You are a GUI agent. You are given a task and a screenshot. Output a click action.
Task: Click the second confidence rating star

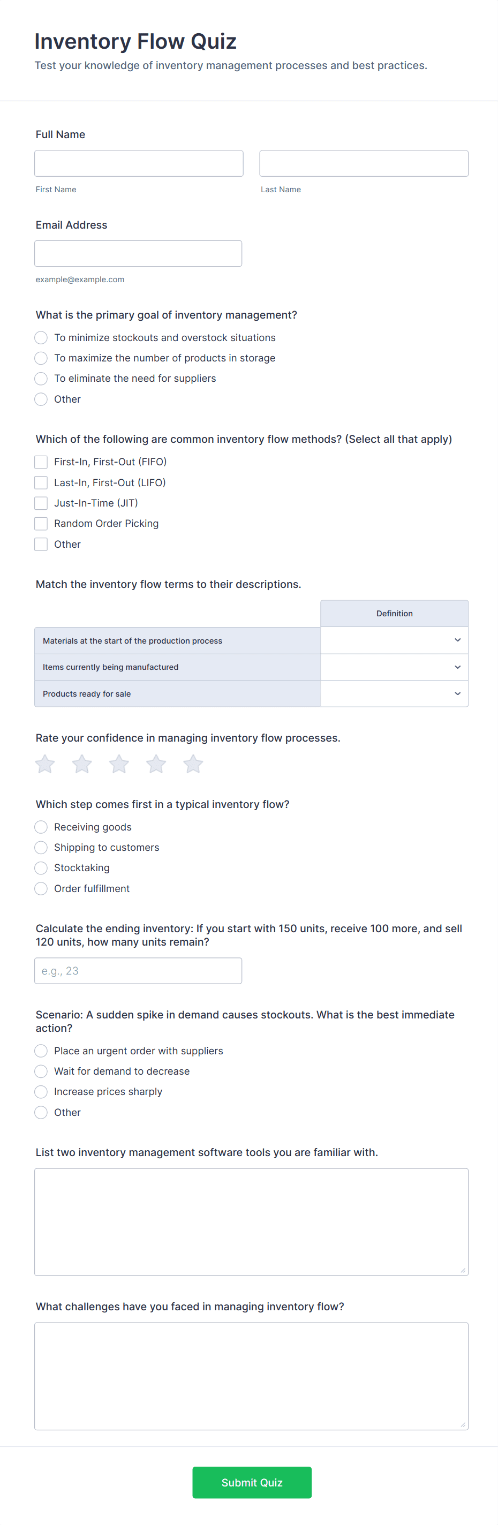click(82, 764)
